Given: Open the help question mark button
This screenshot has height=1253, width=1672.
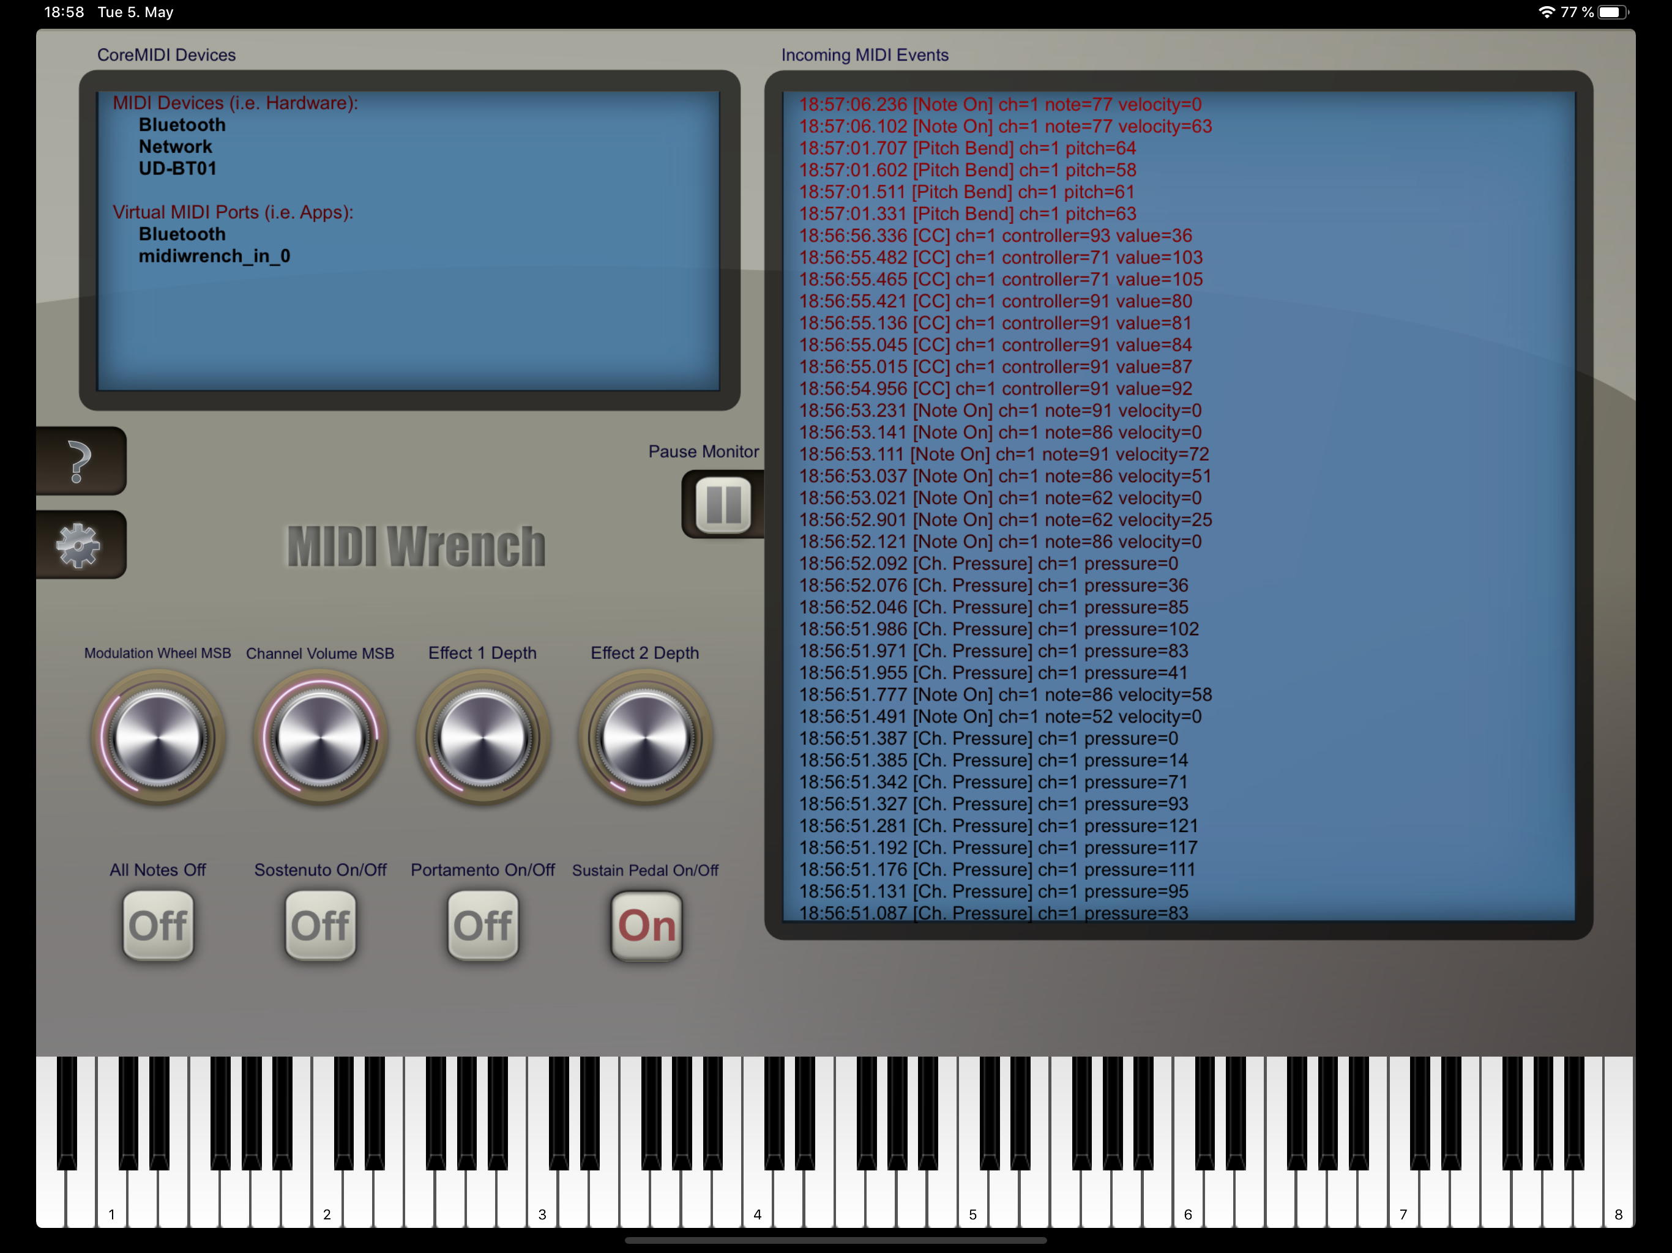Looking at the screenshot, I should 81,460.
